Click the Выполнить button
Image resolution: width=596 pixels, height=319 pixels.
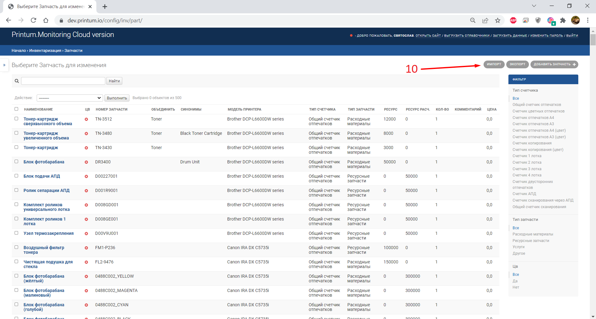(117, 98)
